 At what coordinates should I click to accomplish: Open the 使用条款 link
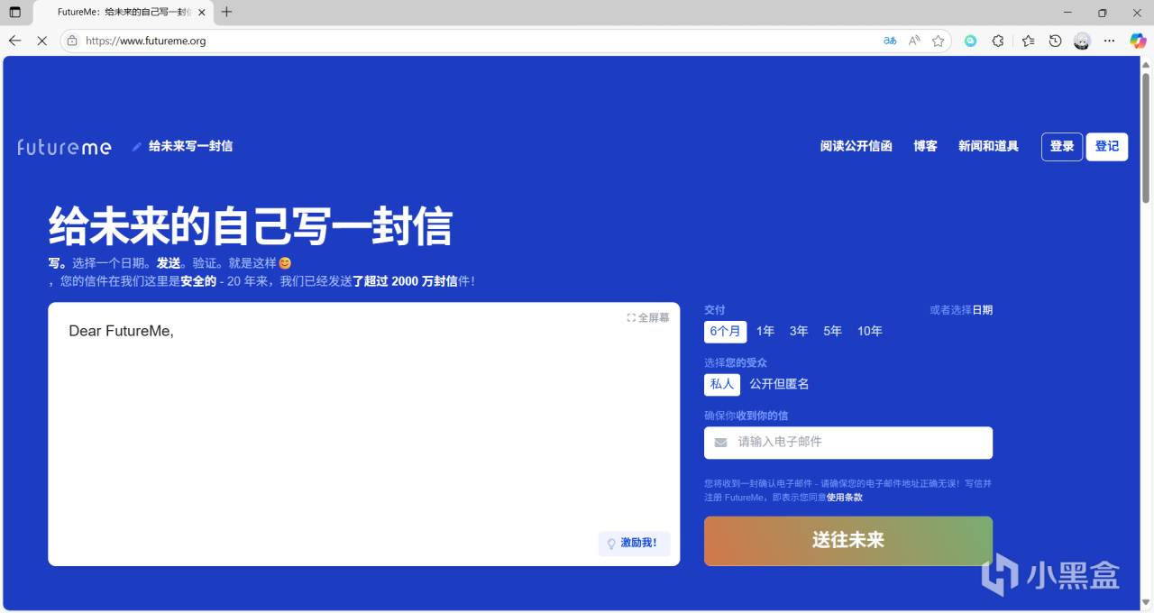[845, 498]
